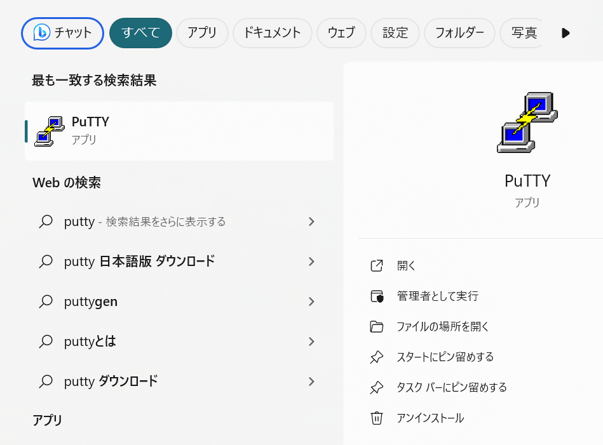Switch to the ウェブ filter tab

341,33
